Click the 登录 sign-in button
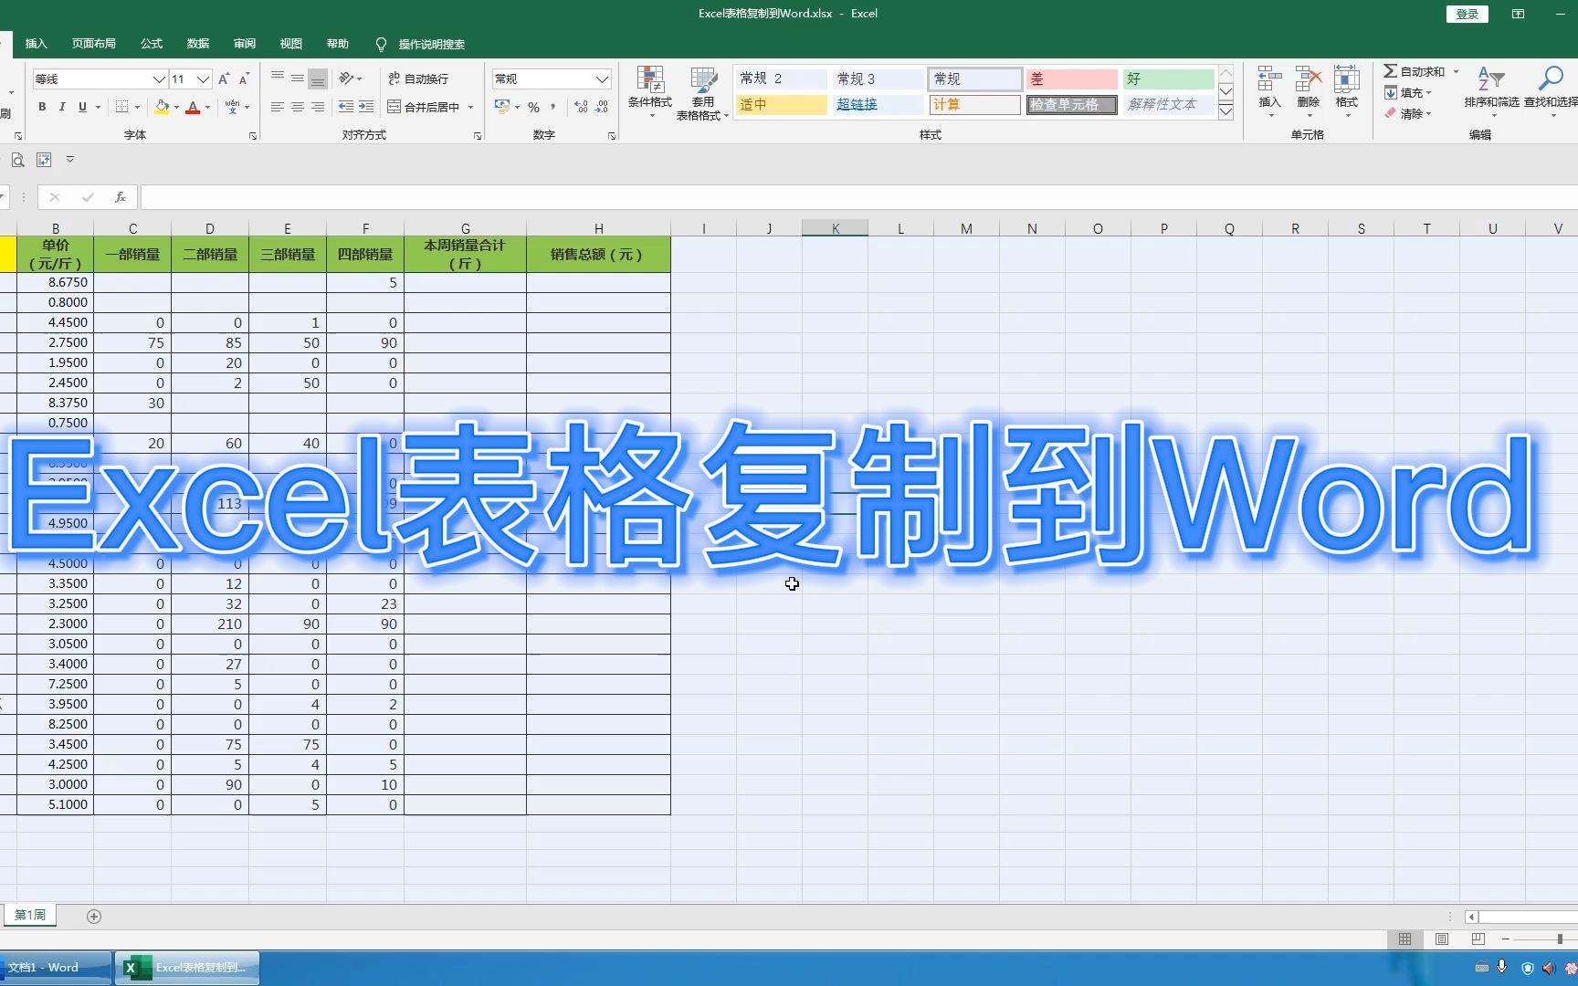This screenshot has height=986, width=1578. point(1468,14)
